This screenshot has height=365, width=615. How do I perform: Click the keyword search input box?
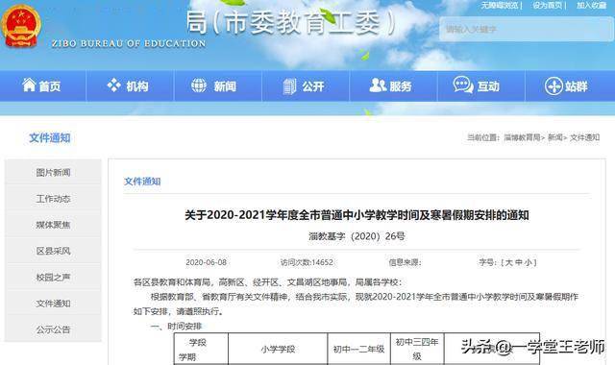526,29
